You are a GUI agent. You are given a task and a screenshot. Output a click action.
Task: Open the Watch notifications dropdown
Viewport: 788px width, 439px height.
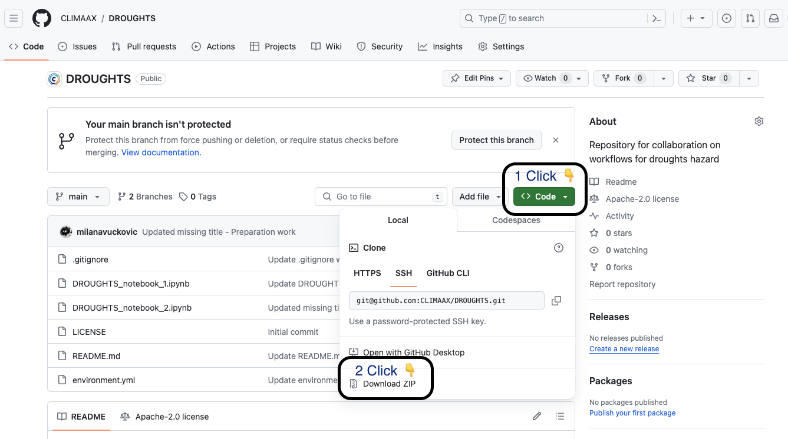point(551,78)
